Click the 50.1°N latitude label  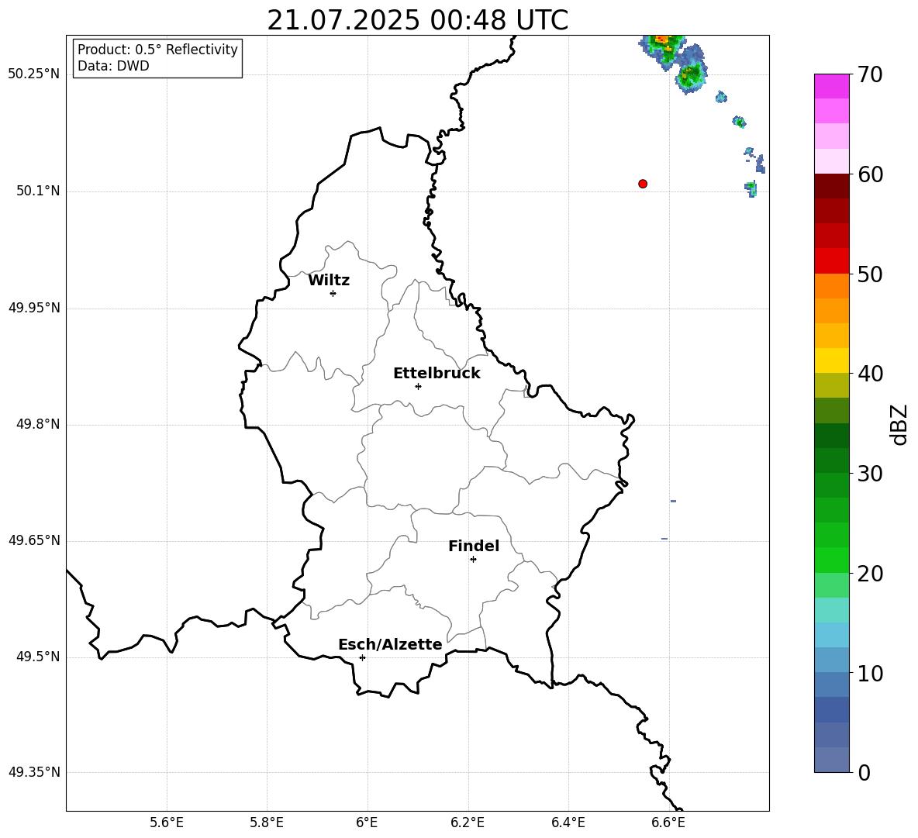38,191
